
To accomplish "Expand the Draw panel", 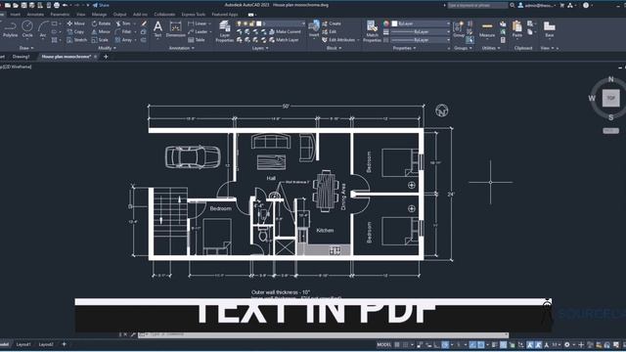I will (26, 48).
